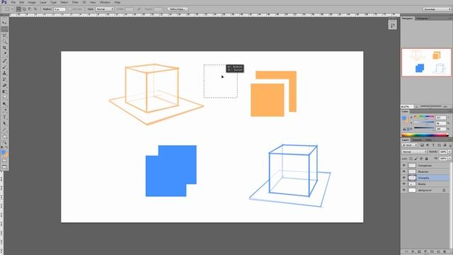Click the New Selection mode icon
The height and width of the screenshot is (255, 453).
point(18,9)
